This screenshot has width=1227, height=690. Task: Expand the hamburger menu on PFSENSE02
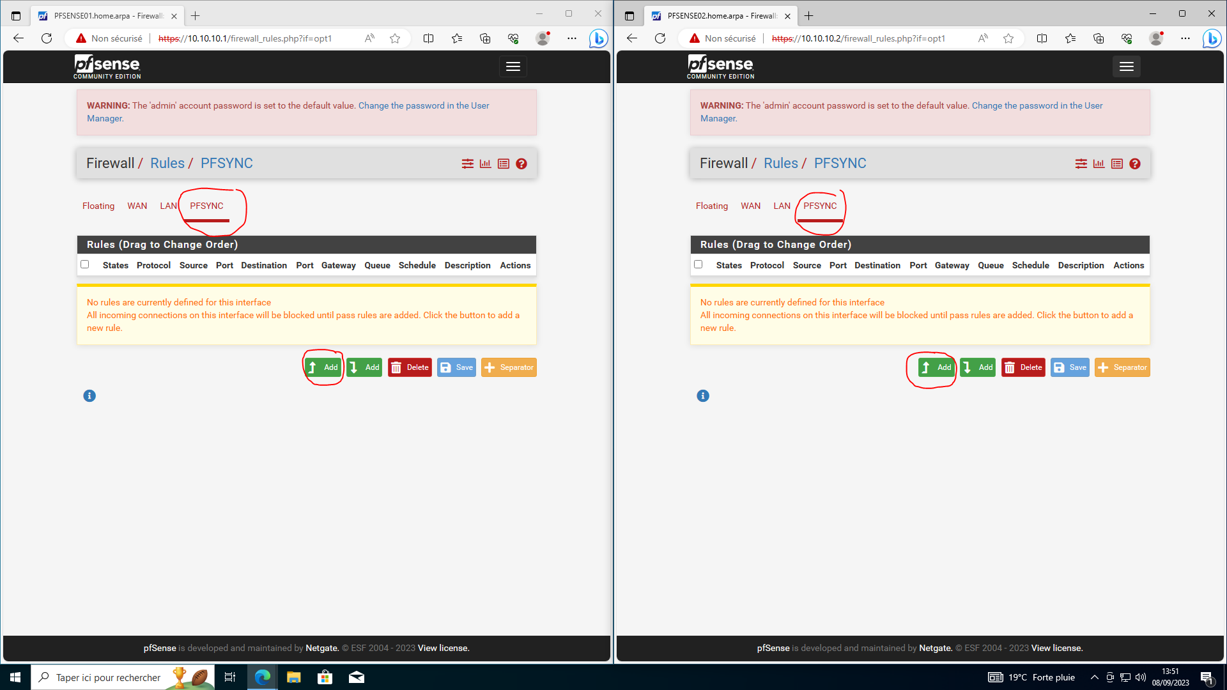point(1127,66)
